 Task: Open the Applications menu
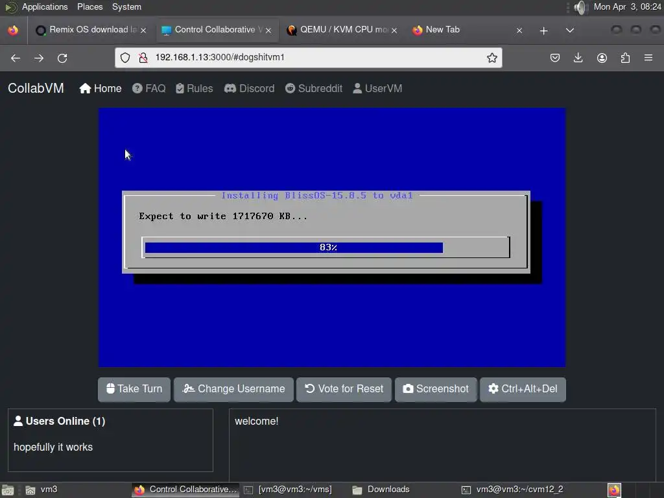[x=45, y=6]
